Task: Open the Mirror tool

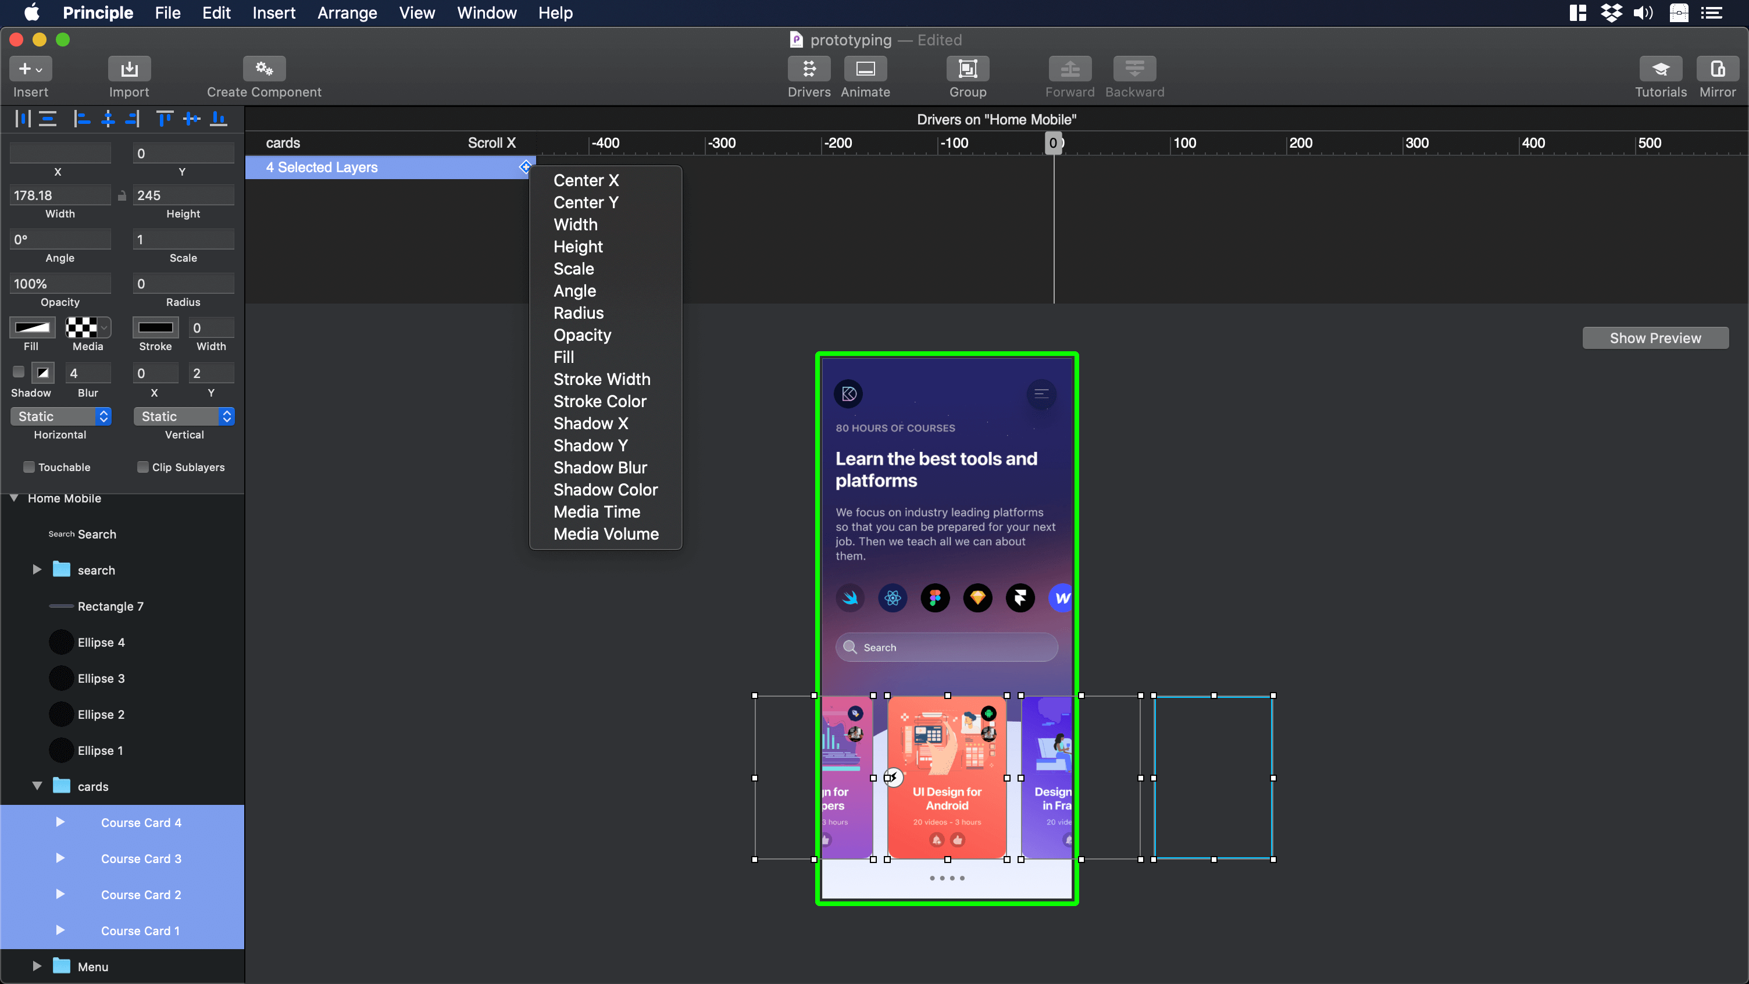Action: point(1717,69)
